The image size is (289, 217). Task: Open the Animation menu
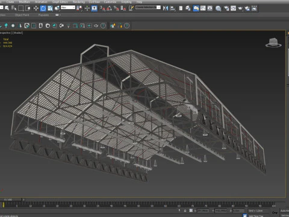click(x=41, y=2)
